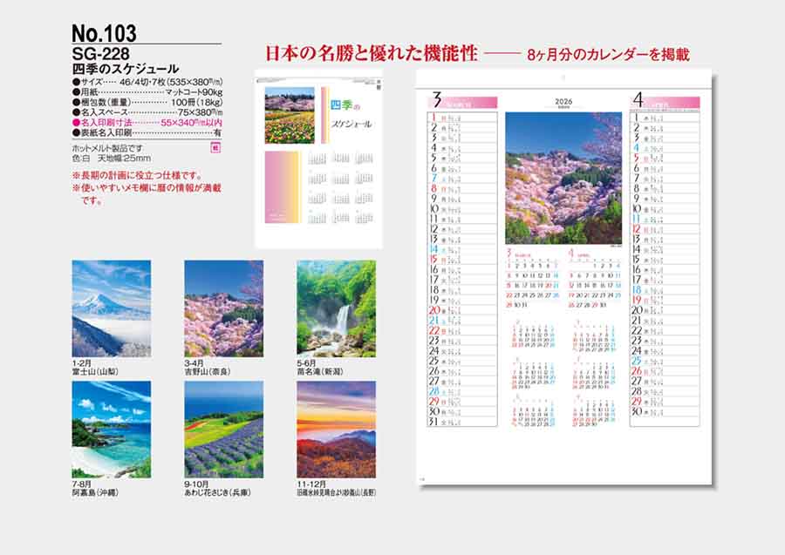Open the 富士山 (山梨) photo thumbnail

pos(111,308)
